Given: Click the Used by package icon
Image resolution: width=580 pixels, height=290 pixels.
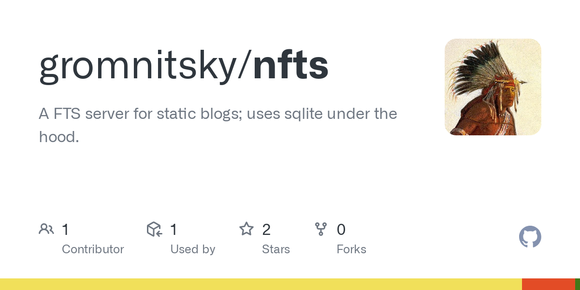Looking at the screenshot, I should tap(154, 229).
